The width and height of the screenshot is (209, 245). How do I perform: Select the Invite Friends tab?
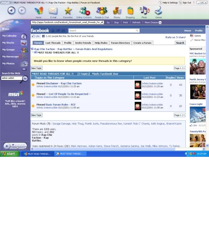(x=83, y=43)
